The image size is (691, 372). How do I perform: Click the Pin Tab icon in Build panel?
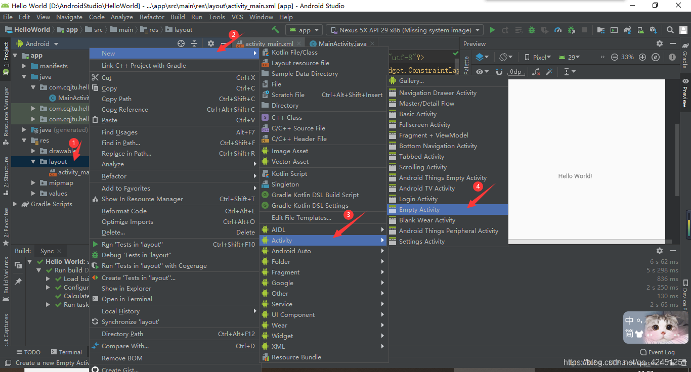[x=18, y=281]
